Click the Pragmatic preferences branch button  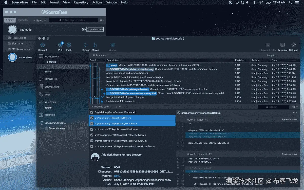[95, 29]
